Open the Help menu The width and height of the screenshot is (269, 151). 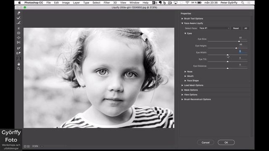[145, 3]
